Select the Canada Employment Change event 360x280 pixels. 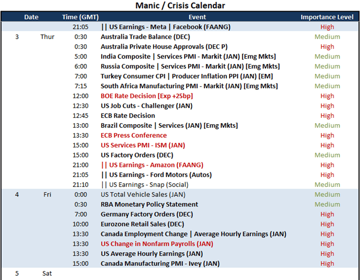point(194,234)
